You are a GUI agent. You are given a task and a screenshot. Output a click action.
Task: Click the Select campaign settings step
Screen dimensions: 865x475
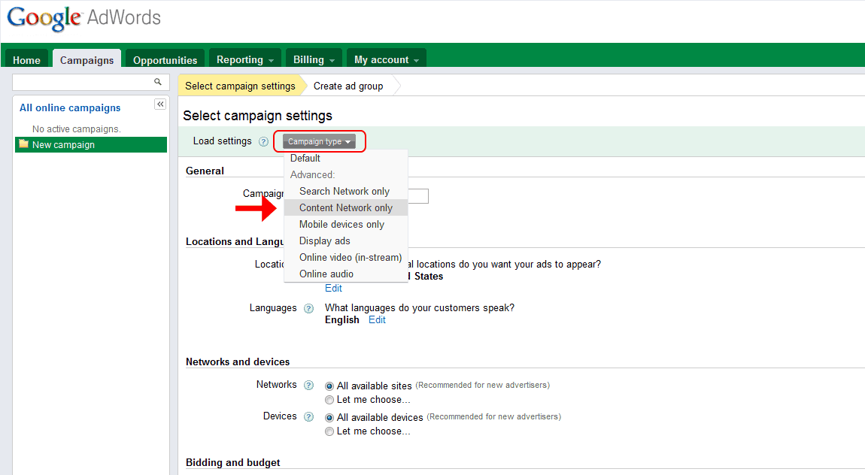240,86
